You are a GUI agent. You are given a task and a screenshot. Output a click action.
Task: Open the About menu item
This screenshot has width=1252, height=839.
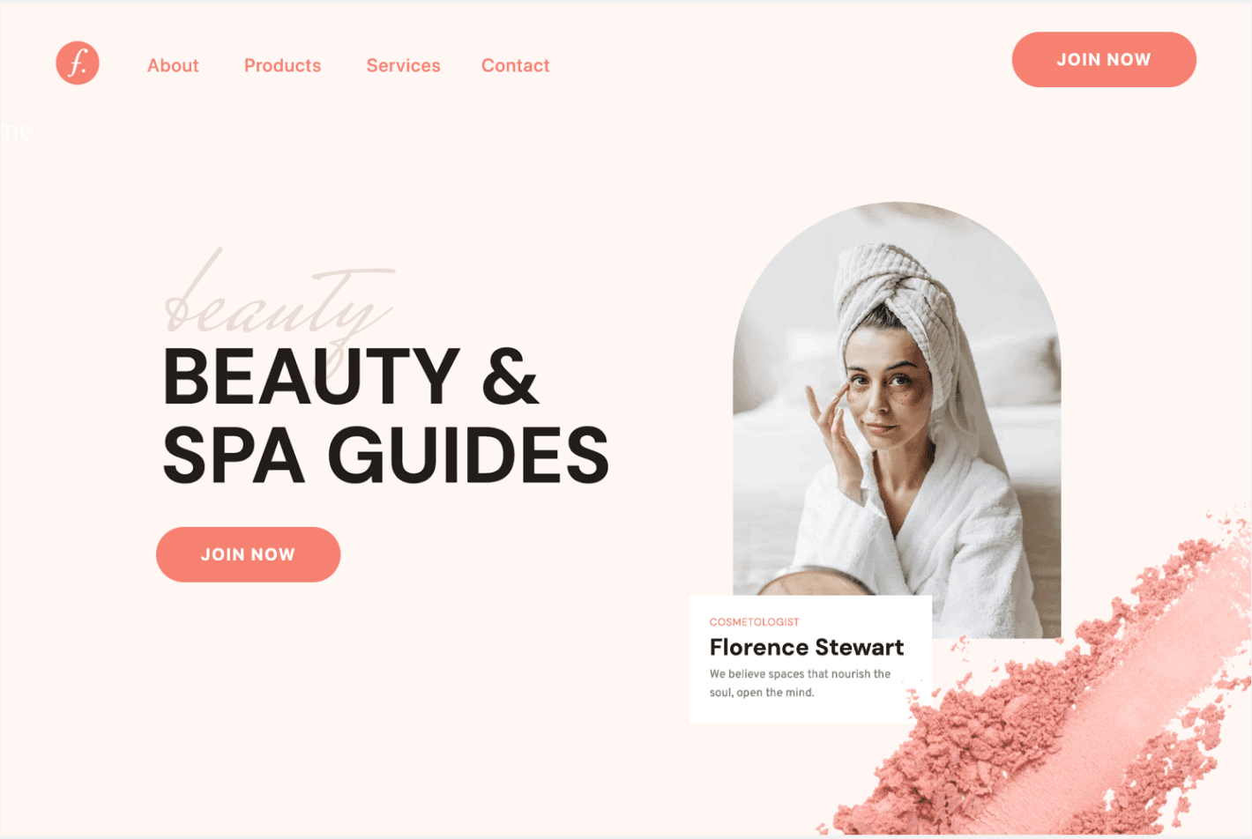173,66
